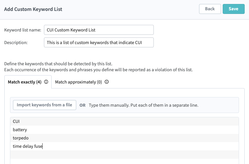This screenshot has width=249, height=164.
Task: Click the Add Custom Keyword List heading
Action: point(33,9)
